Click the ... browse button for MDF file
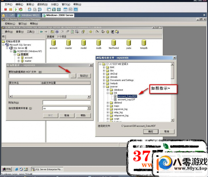This screenshot has height=177, width=208. (x=73, y=76)
